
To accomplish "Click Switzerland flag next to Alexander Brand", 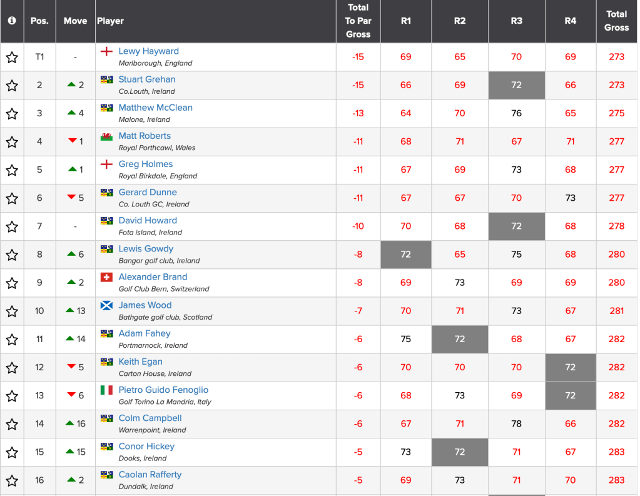I will 107,277.
